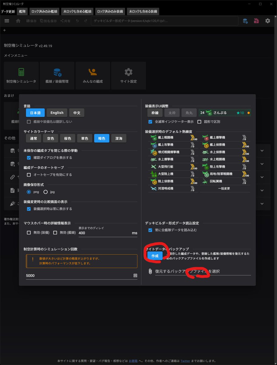
Task: Click the paperclip icon for backup restore
Action: click(150, 271)
